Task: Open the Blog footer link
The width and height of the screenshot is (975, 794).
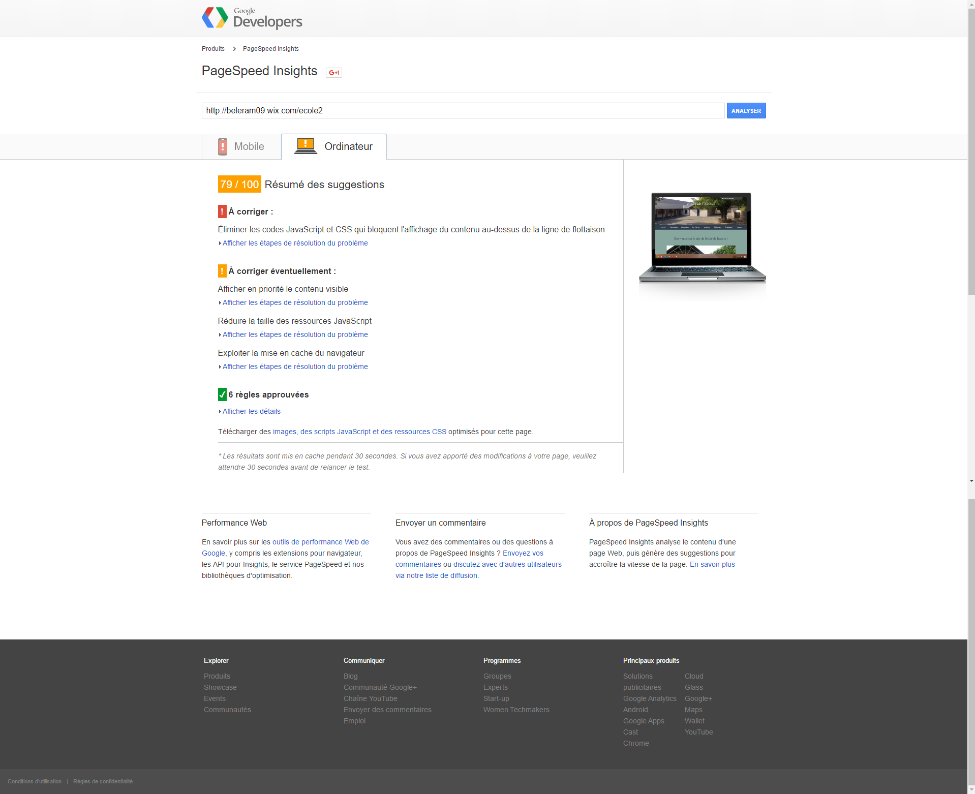Action: (351, 676)
